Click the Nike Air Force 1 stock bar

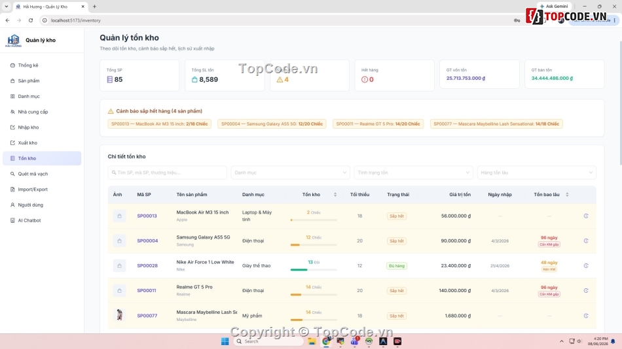coord(314,270)
